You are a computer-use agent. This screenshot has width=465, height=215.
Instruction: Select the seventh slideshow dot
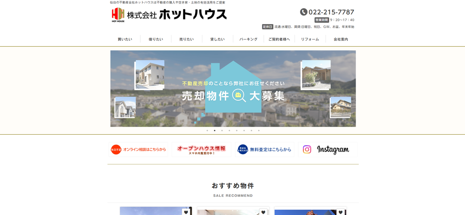[x=251, y=130]
